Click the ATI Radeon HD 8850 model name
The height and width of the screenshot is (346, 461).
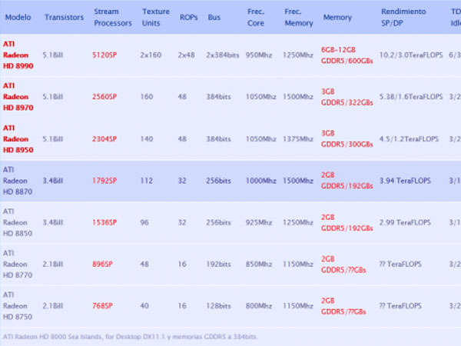coord(20,221)
